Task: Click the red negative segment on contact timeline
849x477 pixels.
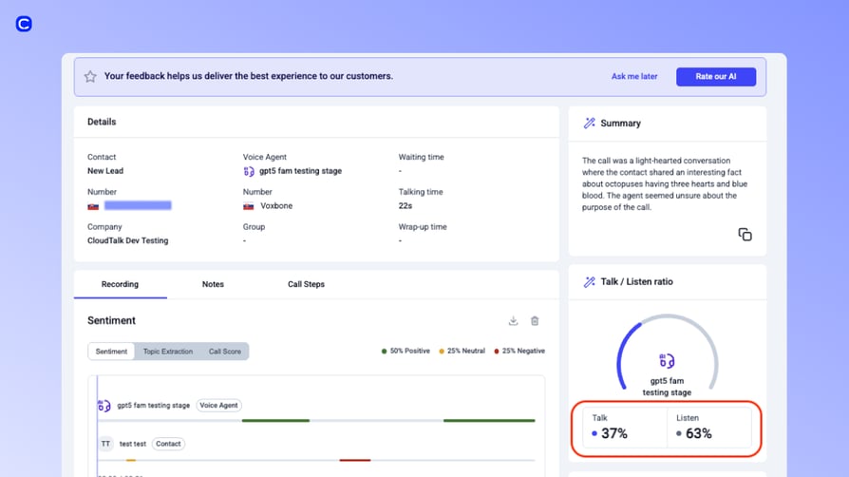Action: 355,460
